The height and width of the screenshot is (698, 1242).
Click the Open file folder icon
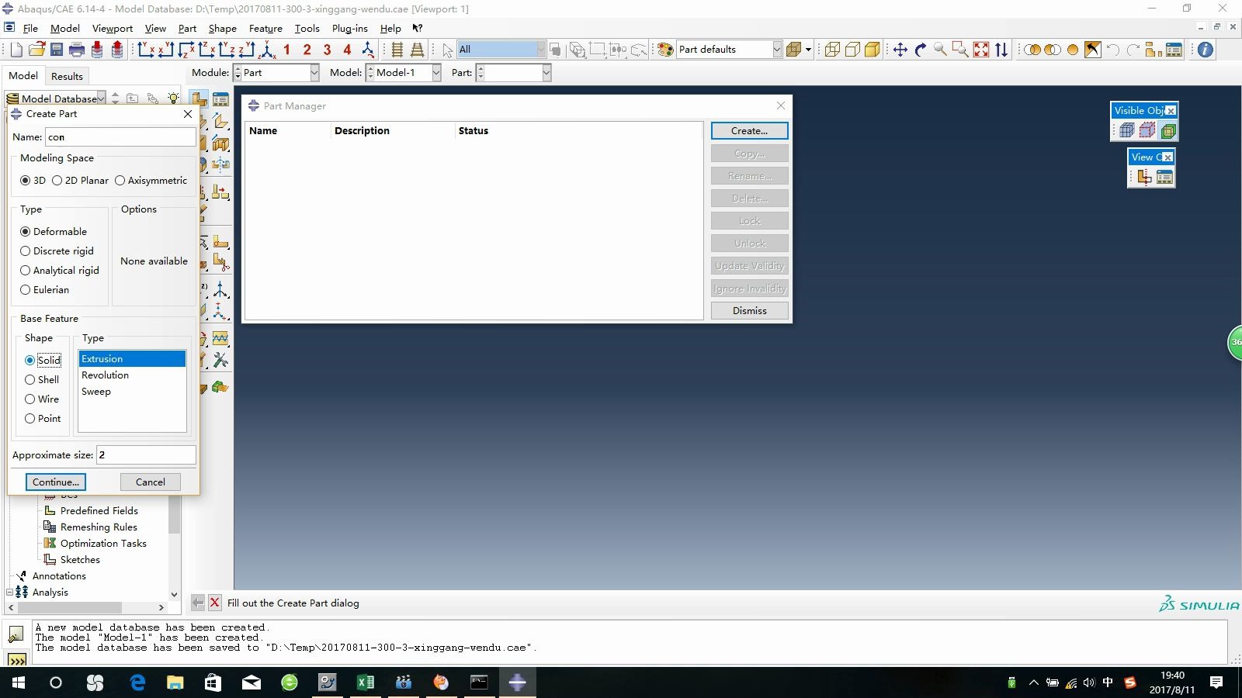36,50
